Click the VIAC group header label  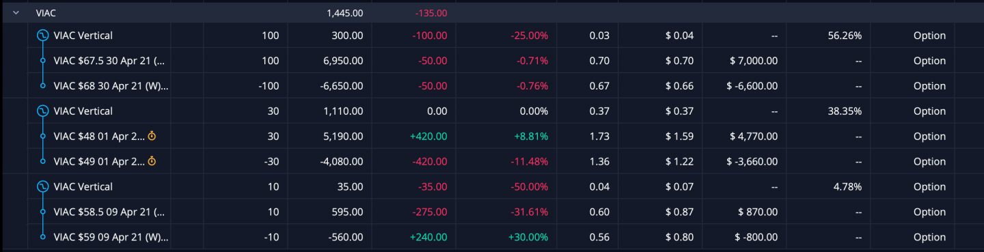46,13
